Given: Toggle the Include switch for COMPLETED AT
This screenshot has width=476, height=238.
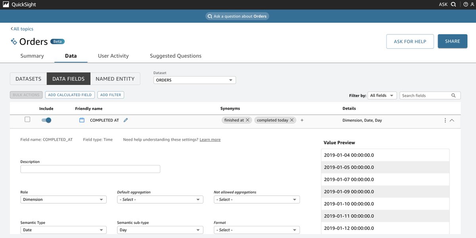Looking at the screenshot, I should click(x=46, y=120).
